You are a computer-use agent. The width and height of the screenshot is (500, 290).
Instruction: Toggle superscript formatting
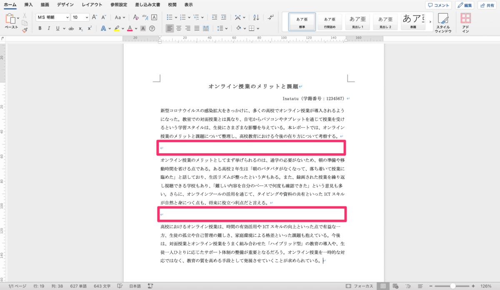(90, 28)
